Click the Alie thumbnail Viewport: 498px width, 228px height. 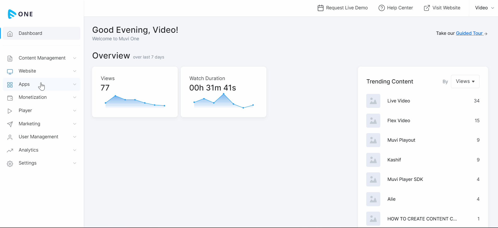pos(373,199)
